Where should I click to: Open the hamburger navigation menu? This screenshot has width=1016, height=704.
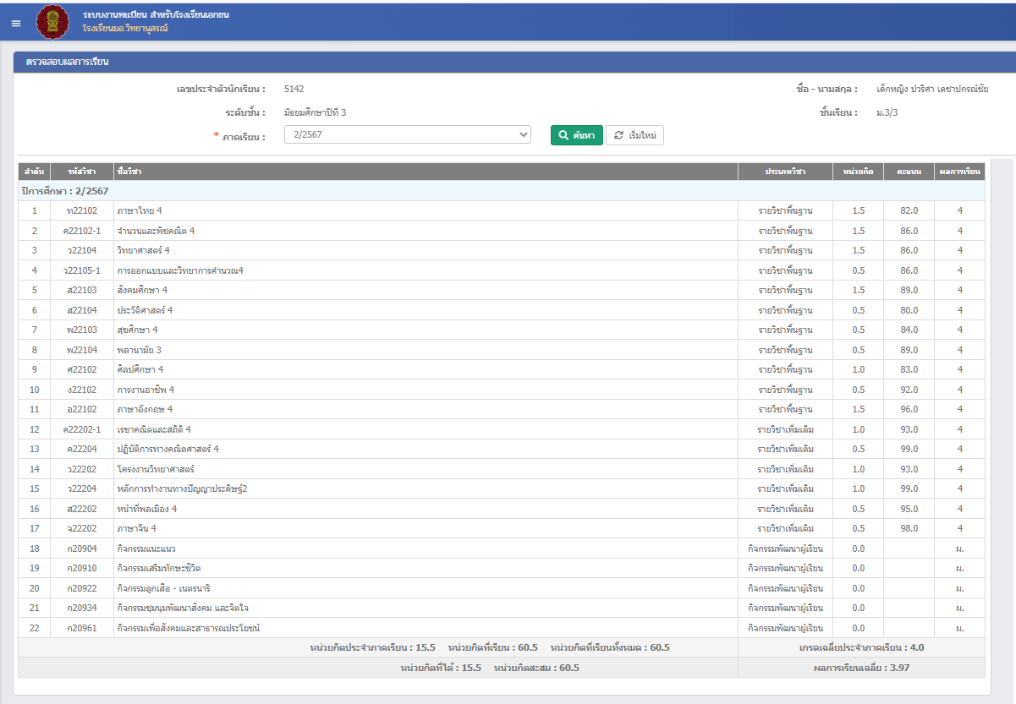[x=16, y=23]
